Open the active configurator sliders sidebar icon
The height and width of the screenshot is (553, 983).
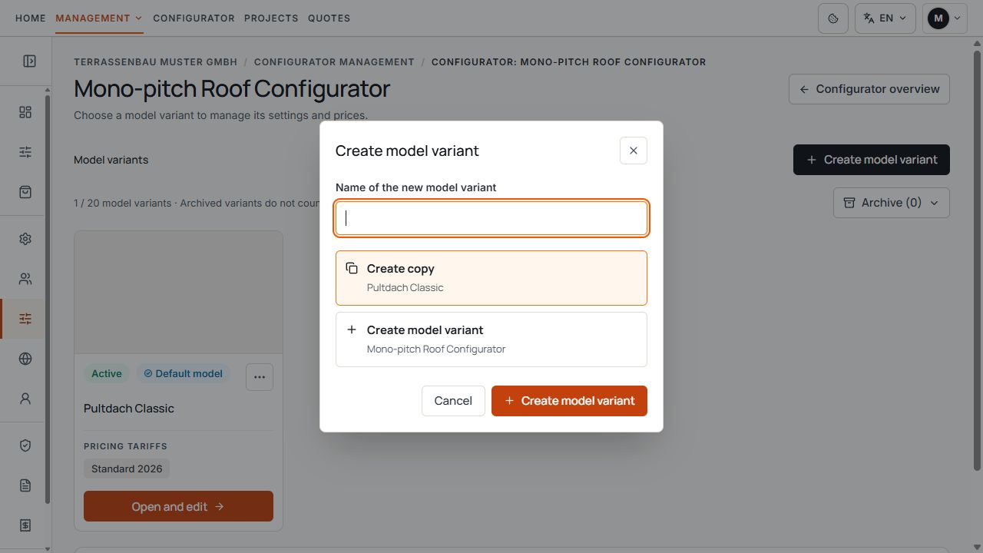[x=25, y=319]
